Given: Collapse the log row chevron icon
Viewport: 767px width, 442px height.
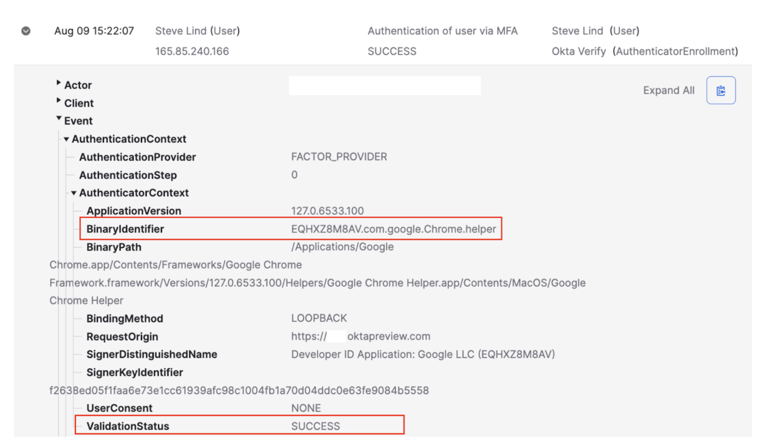Looking at the screenshot, I should click(26, 31).
